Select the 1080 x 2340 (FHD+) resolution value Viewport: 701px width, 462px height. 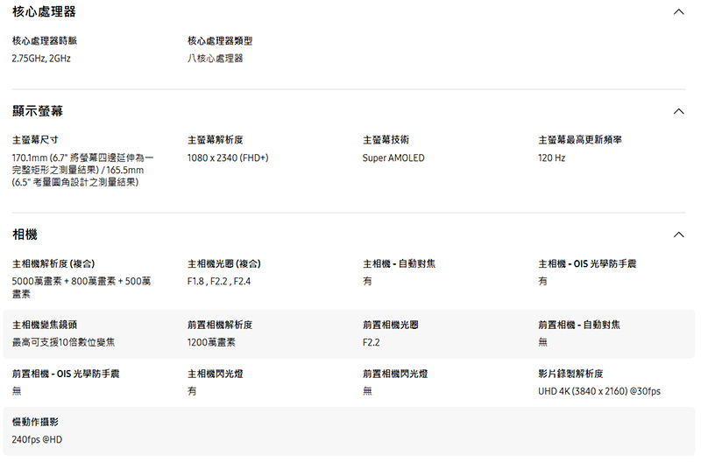228,158
